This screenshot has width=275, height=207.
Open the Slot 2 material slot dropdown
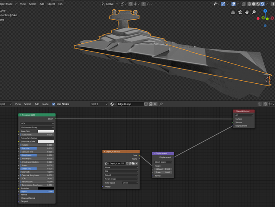(99, 104)
